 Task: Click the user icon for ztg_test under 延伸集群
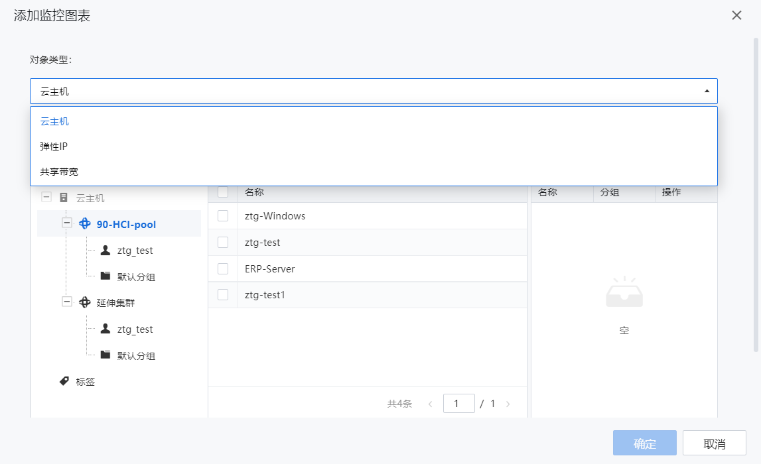(105, 329)
